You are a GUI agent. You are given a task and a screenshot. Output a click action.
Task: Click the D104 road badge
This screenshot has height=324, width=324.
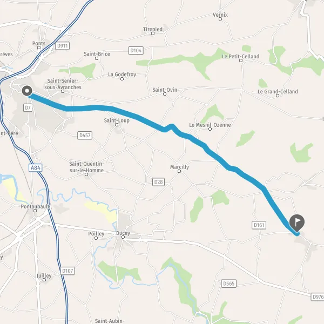(136, 50)
